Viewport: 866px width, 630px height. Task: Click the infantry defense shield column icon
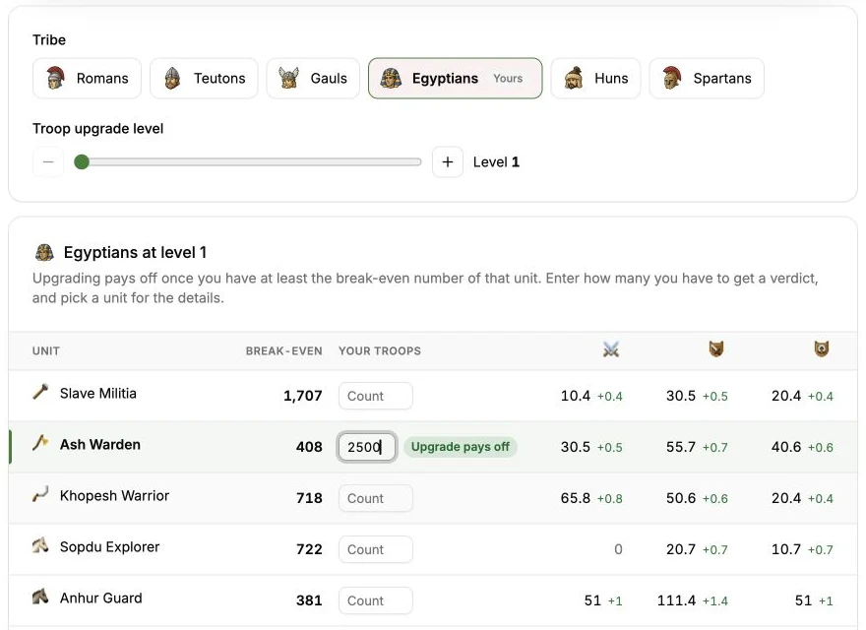tap(716, 349)
